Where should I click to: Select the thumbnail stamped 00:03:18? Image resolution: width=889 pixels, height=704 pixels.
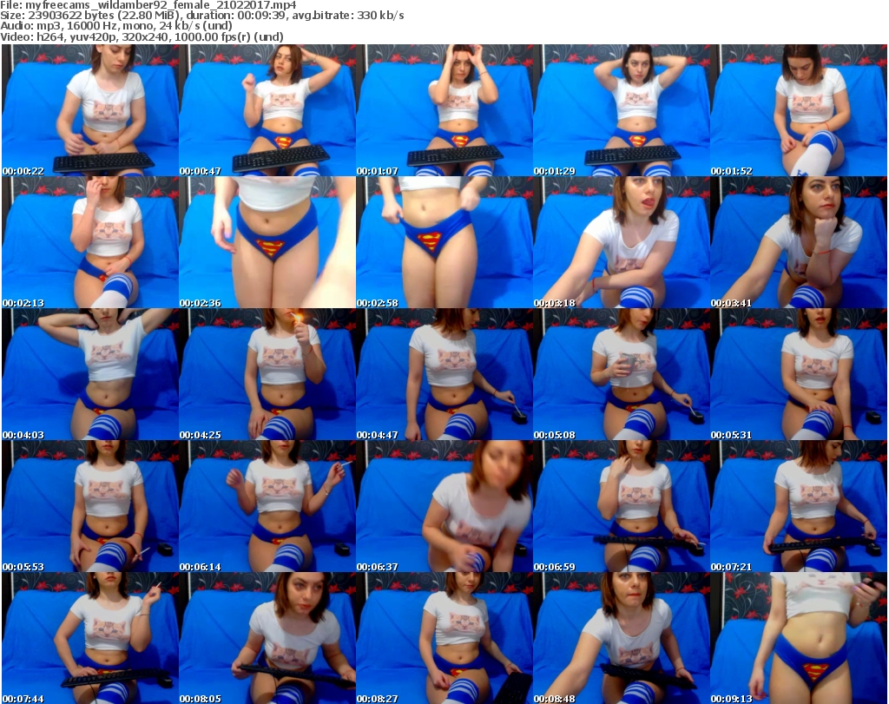coord(622,242)
